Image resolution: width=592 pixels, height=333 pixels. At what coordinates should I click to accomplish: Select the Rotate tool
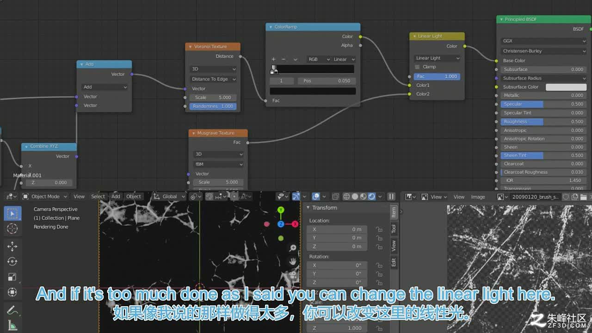pyautogui.click(x=12, y=262)
